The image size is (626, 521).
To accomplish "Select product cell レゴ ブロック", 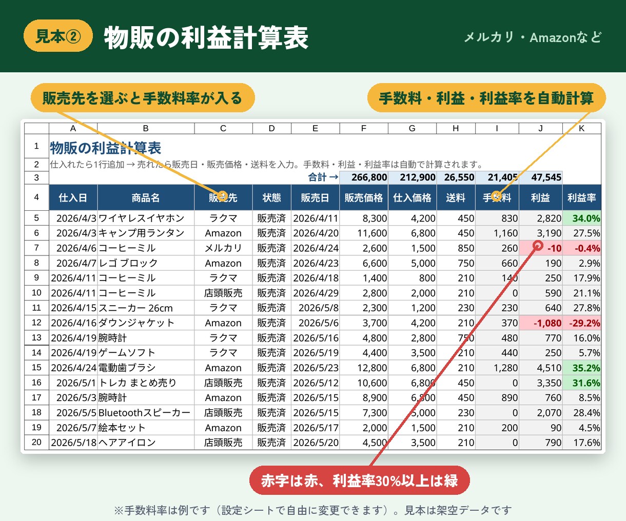I will click(x=146, y=263).
